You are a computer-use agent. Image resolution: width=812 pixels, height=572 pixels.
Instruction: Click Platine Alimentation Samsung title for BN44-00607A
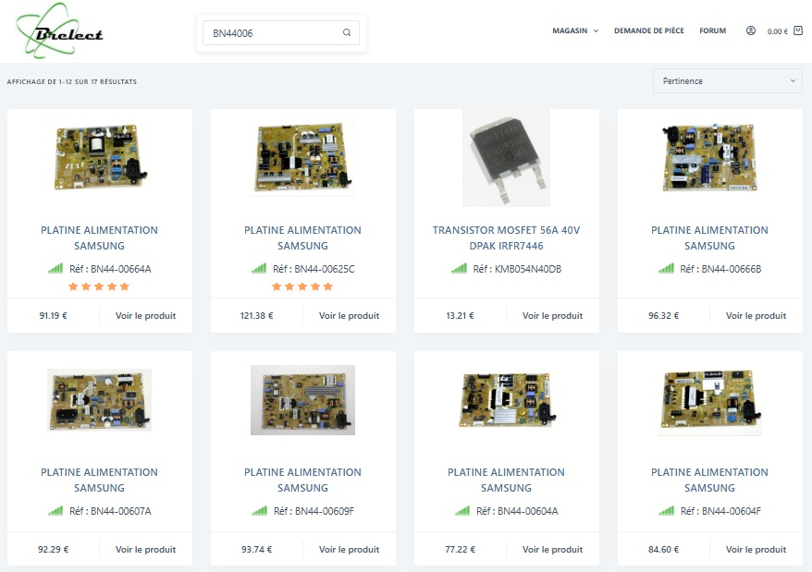pos(100,480)
